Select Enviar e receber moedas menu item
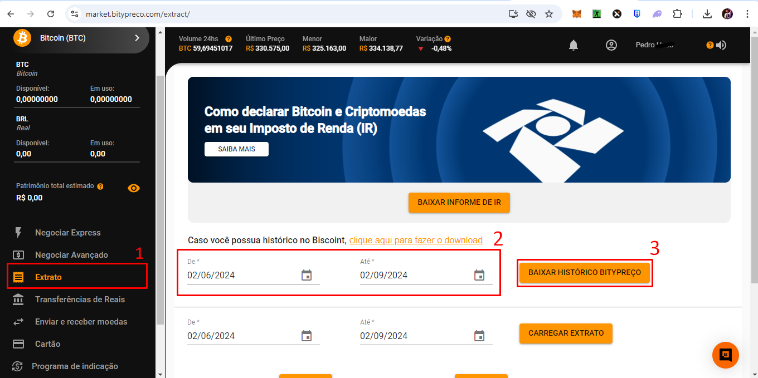The height and width of the screenshot is (378, 758). (81, 322)
